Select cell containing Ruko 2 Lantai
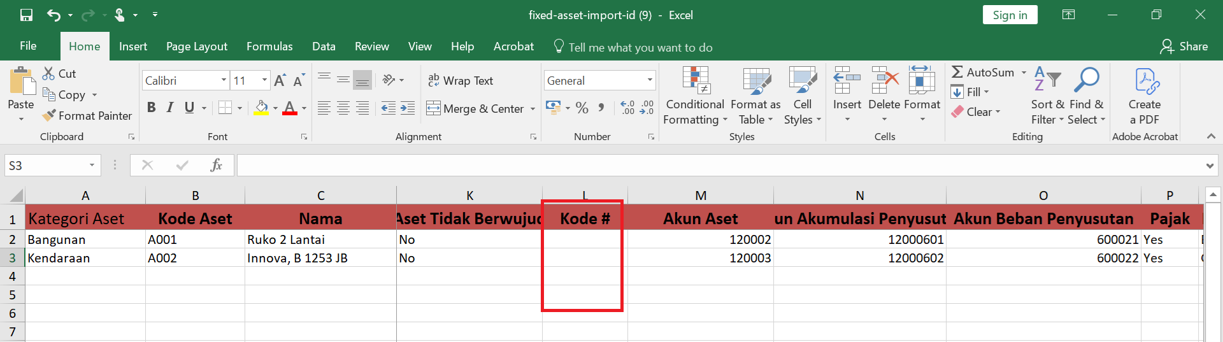The height and width of the screenshot is (342, 1223). click(320, 240)
